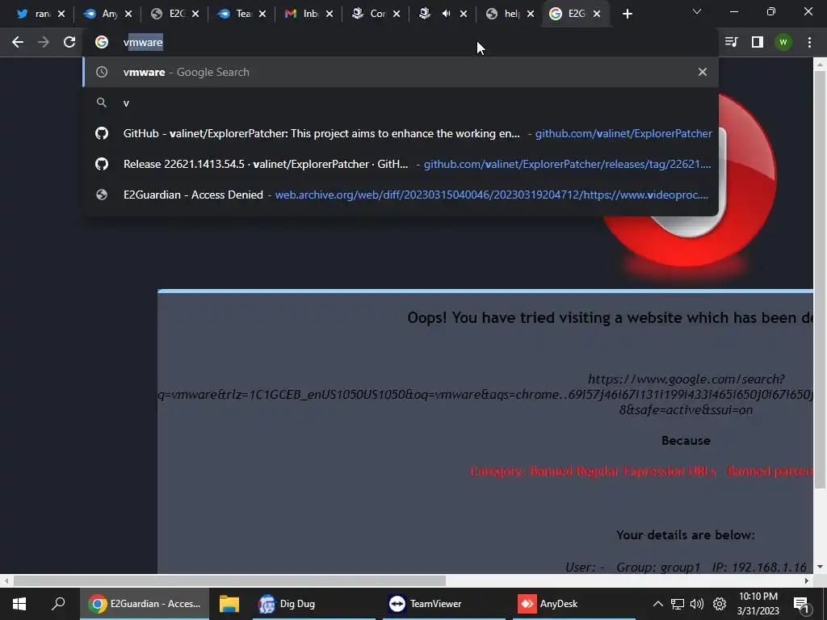Viewport: 827px width, 620px height.
Task: Close the 'help' tab
Action: click(x=530, y=15)
